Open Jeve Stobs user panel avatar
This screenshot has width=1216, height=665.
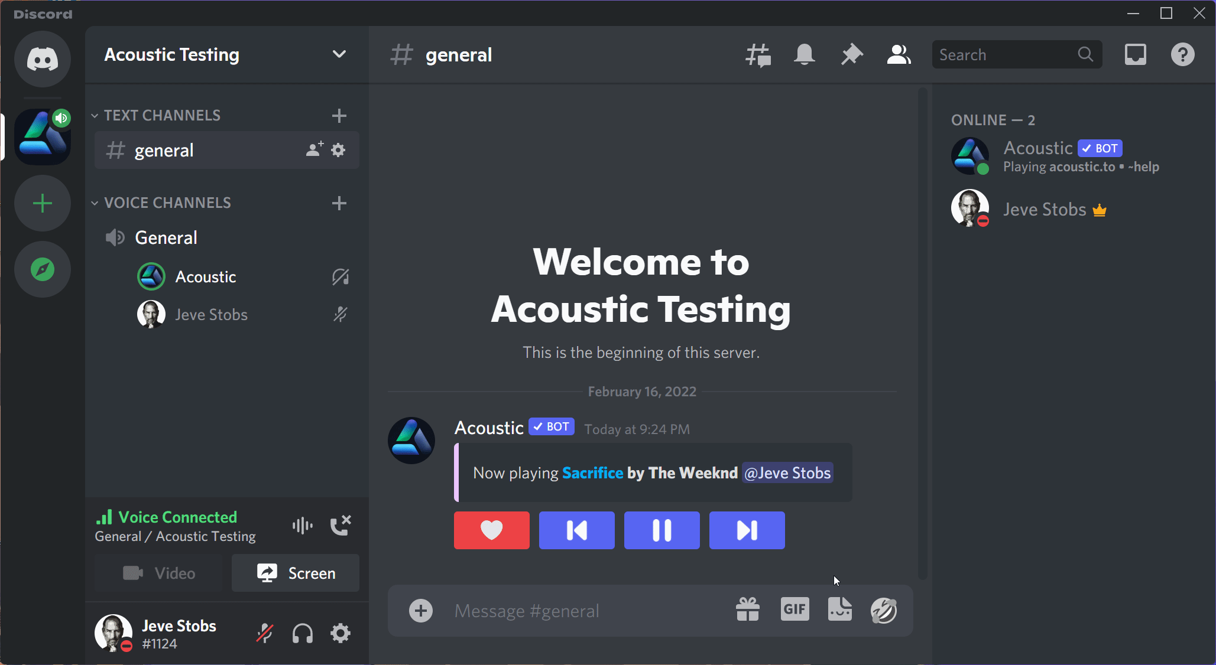[114, 633]
